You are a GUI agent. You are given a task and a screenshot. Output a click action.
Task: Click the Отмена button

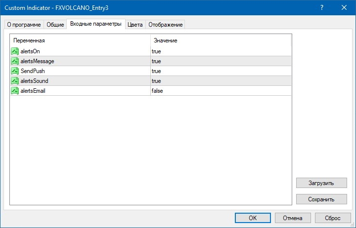click(x=292, y=218)
